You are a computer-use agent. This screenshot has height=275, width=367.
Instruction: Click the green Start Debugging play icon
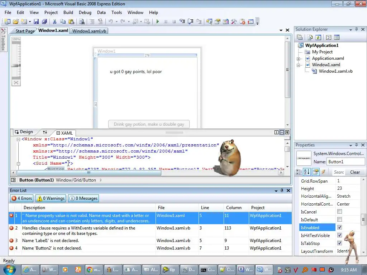tap(158, 21)
